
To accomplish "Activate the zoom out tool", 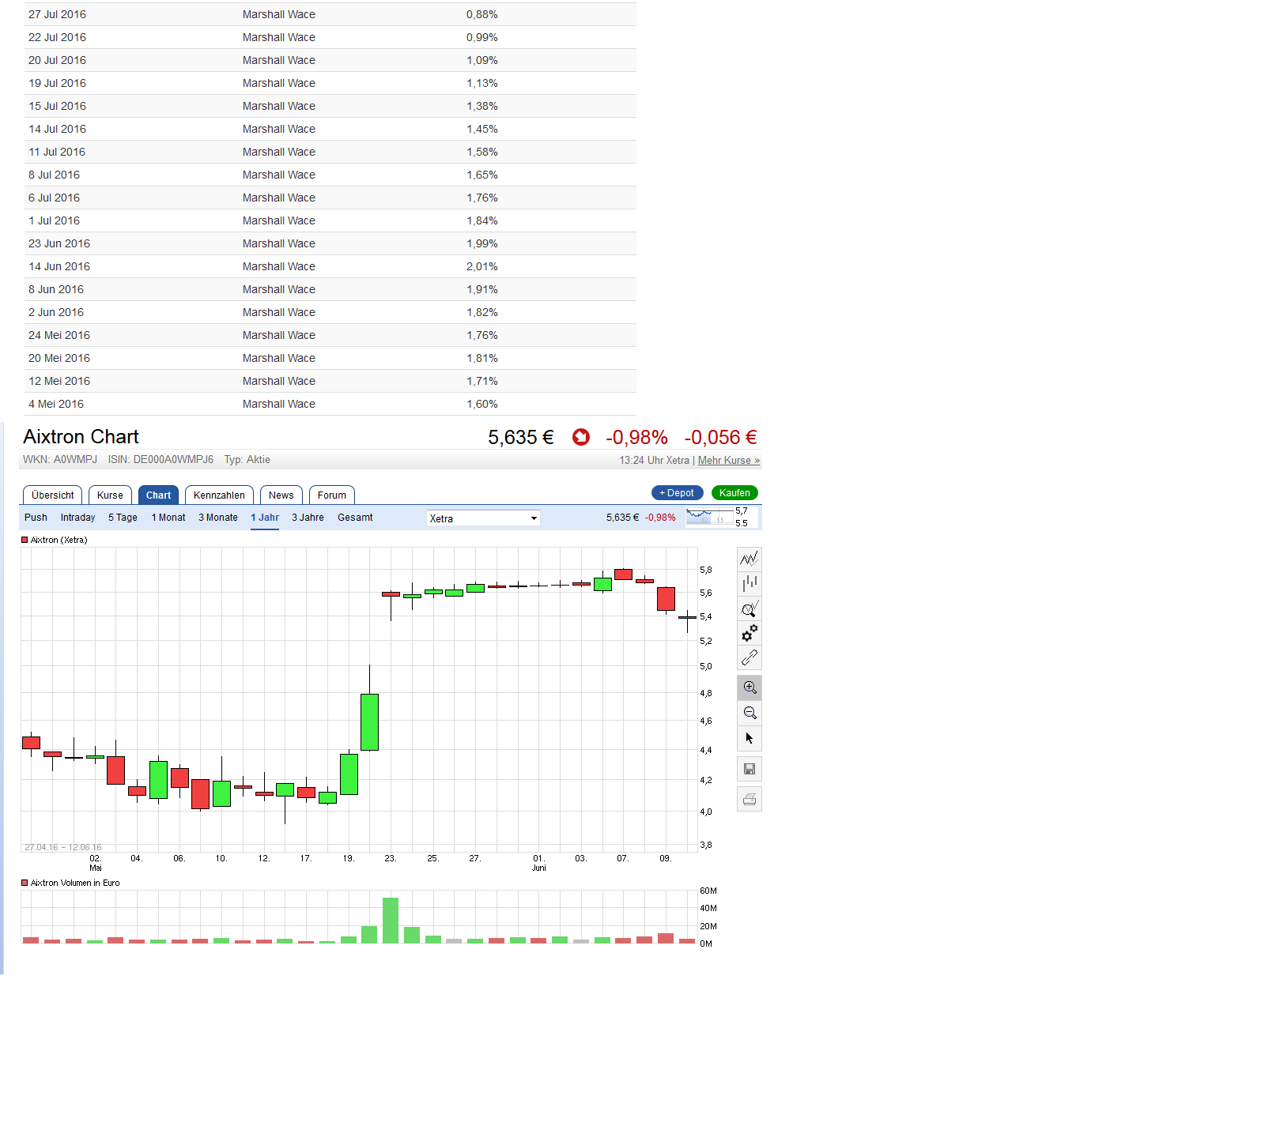I will click(750, 713).
